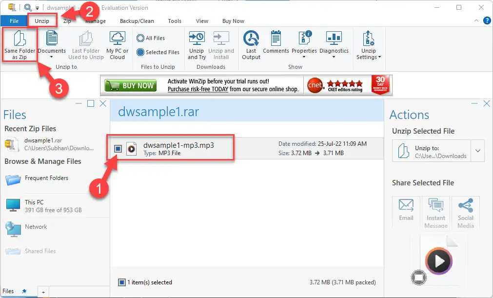Viewport: 493px width, 298px height.
Task: Switch to the Unzip tab
Action: 42,21
